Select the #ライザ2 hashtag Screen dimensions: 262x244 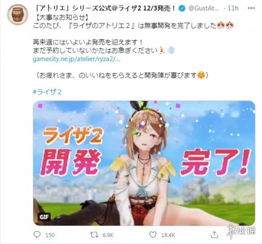(x=48, y=92)
